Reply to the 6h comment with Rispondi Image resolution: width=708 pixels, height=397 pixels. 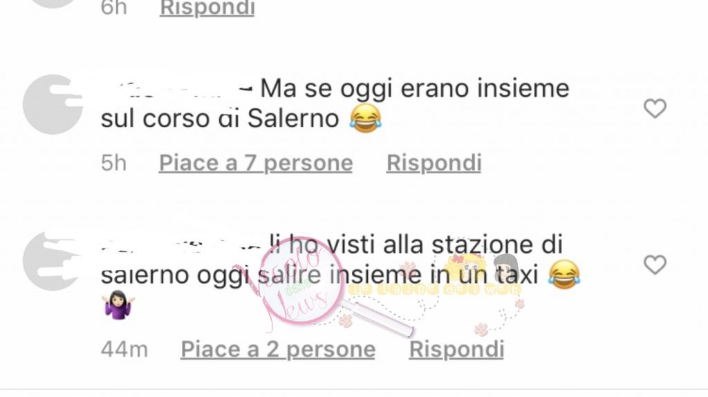(207, 8)
